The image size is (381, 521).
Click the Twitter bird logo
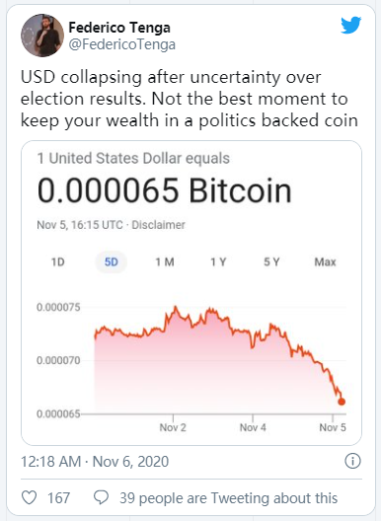[x=351, y=25]
